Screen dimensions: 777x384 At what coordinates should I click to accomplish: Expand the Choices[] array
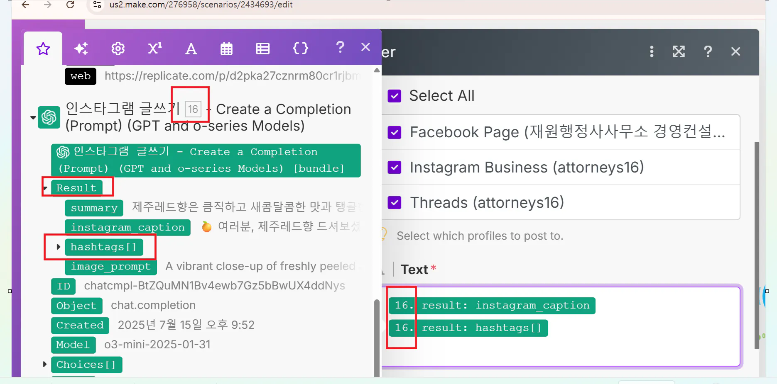pyautogui.click(x=45, y=365)
